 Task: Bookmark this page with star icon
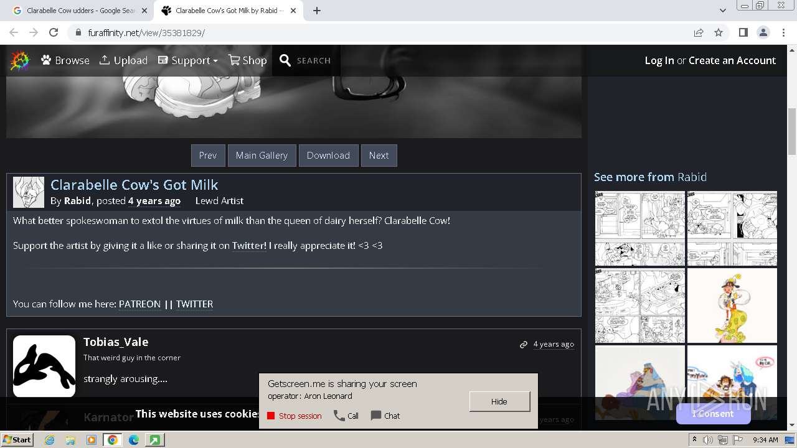pos(719,33)
